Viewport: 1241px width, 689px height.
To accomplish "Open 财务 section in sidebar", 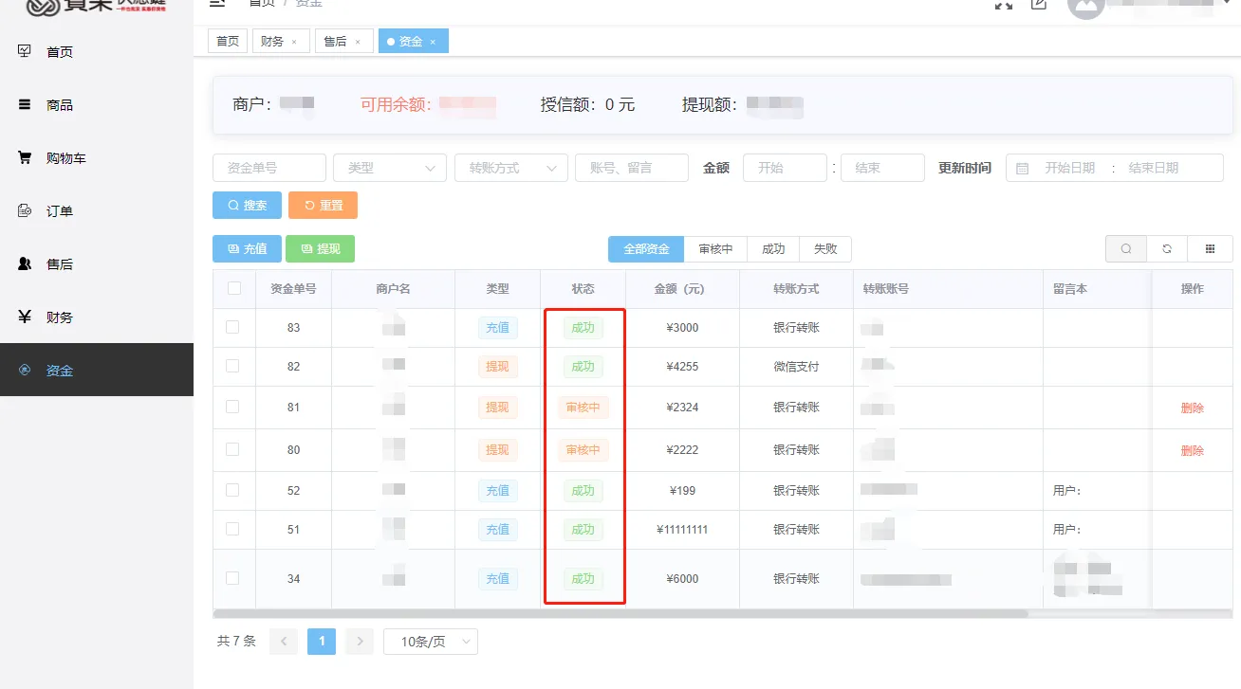I will point(59,317).
